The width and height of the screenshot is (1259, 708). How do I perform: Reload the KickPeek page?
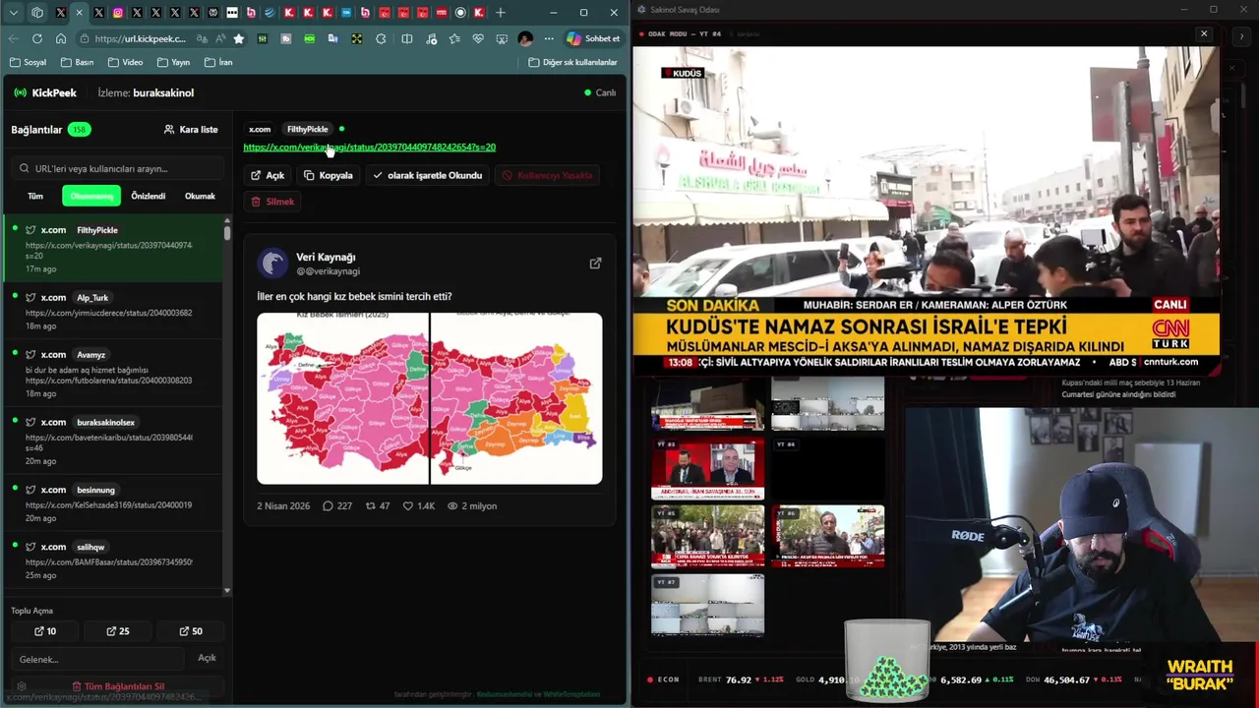pos(37,38)
